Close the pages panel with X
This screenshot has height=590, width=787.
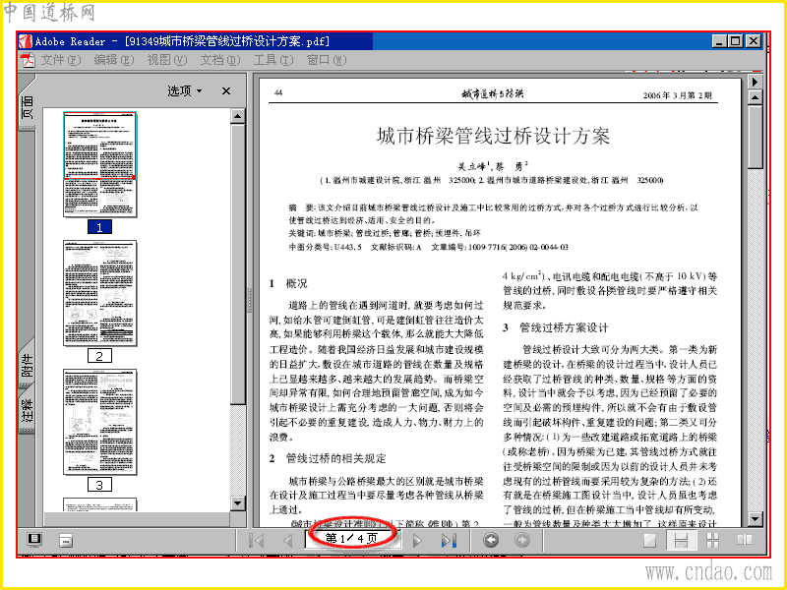(226, 90)
